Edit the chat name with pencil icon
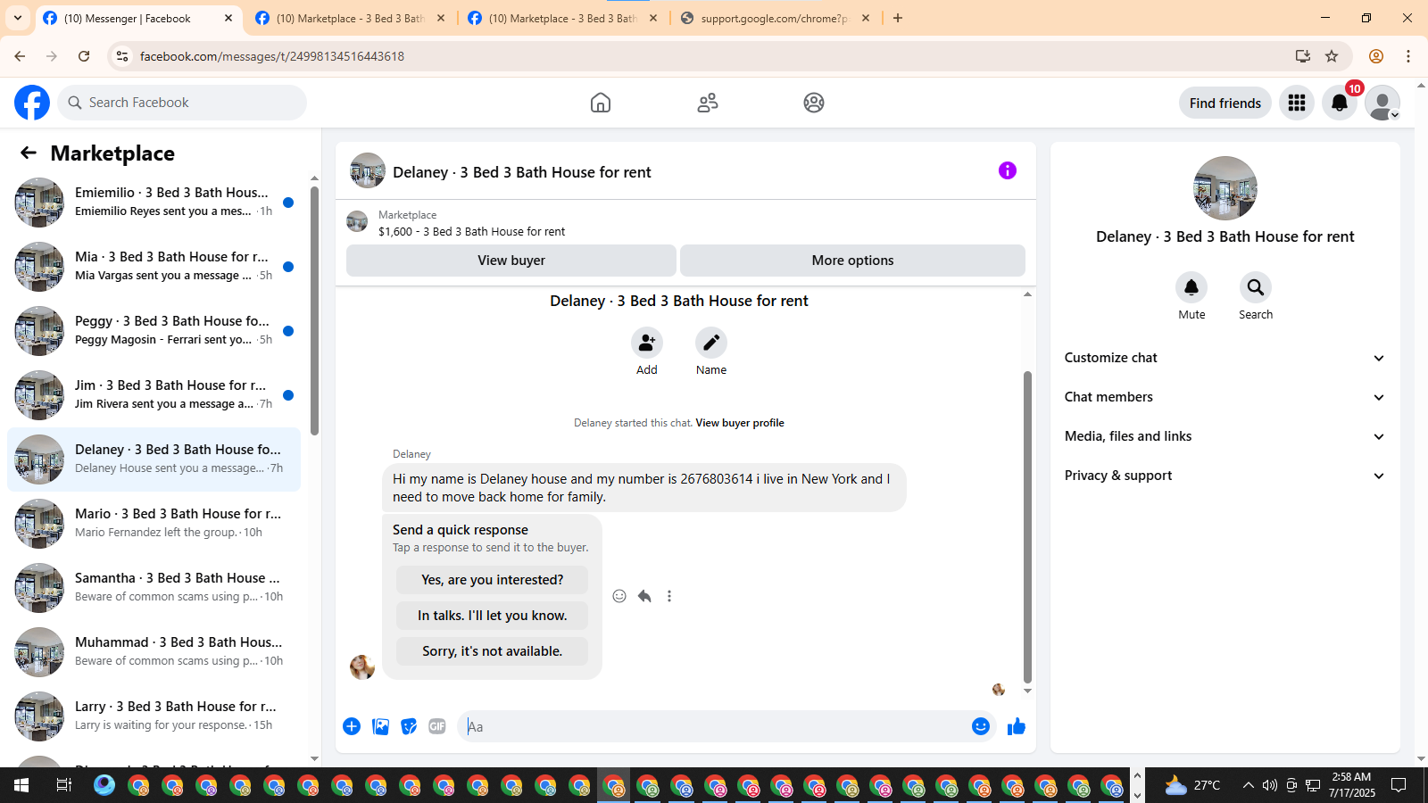The height and width of the screenshot is (803, 1428). [x=711, y=343]
